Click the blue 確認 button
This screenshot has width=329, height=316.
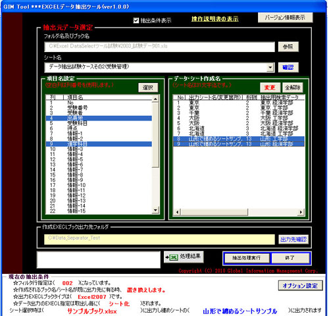pyautogui.click(x=288, y=67)
